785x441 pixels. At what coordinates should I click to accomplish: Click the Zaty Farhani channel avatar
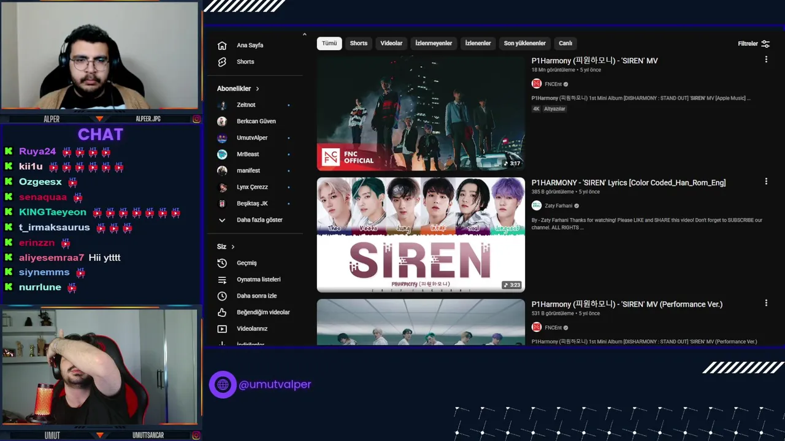coord(537,206)
